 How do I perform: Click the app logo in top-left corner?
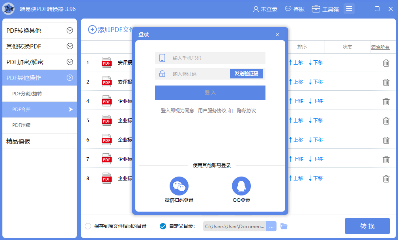pos(9,8)
